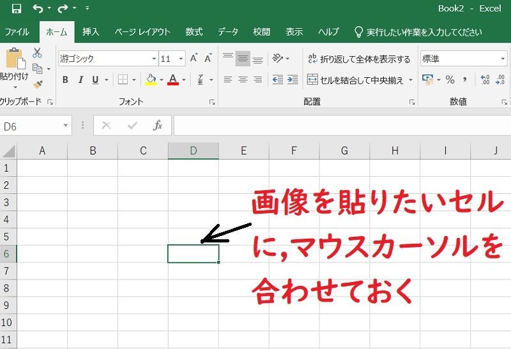This screenshot has height=349, width=511.
Task: Switch to the 校閲 tab
Action: 262,32
